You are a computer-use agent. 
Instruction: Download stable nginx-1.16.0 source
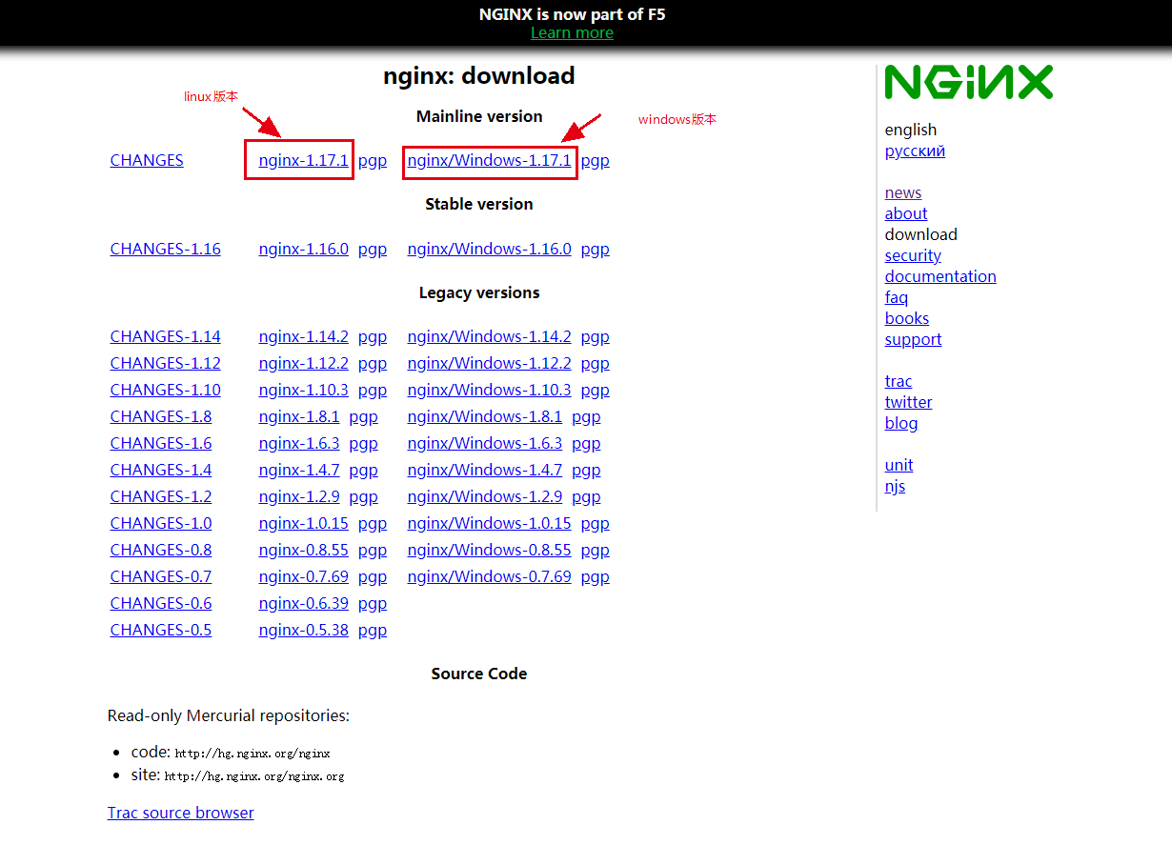coord(303,249)
